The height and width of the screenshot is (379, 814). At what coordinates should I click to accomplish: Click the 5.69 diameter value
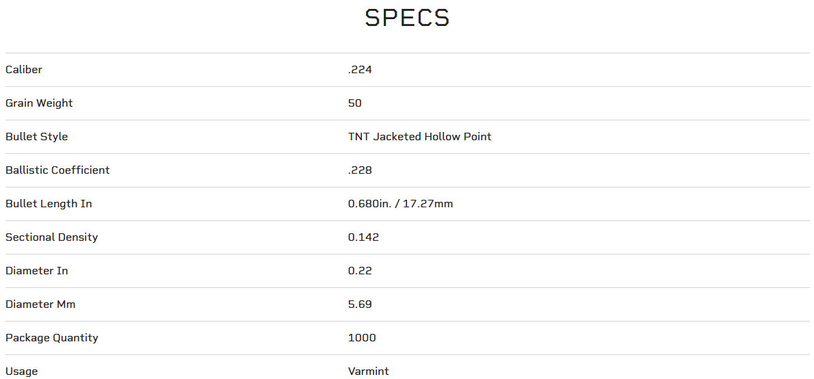coord(360,304)
